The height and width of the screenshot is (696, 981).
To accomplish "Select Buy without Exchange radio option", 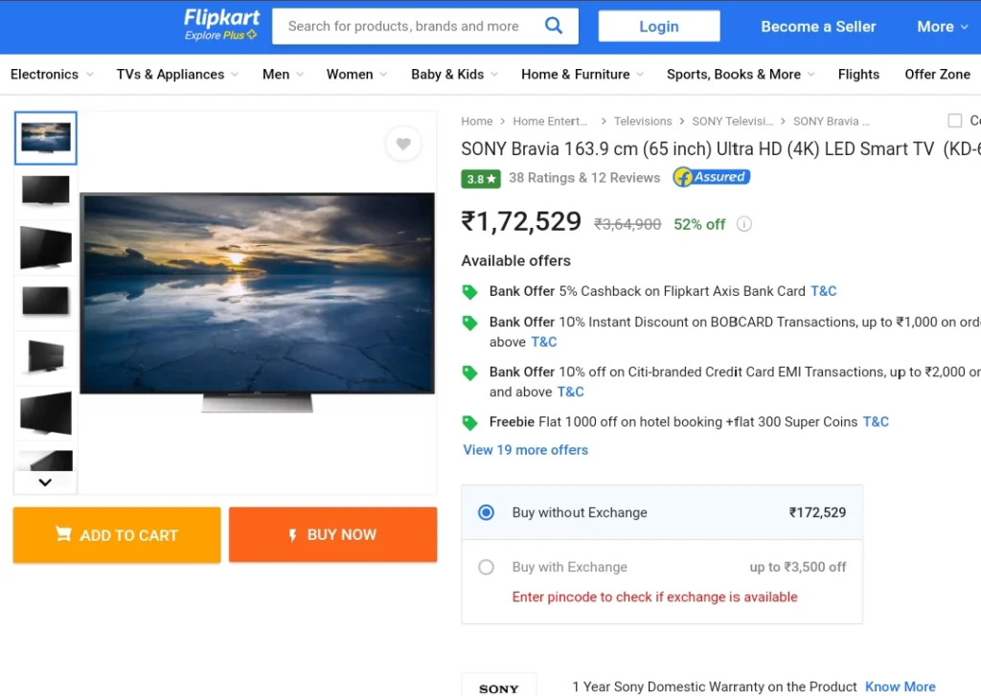I will click(x=486, y=513).
